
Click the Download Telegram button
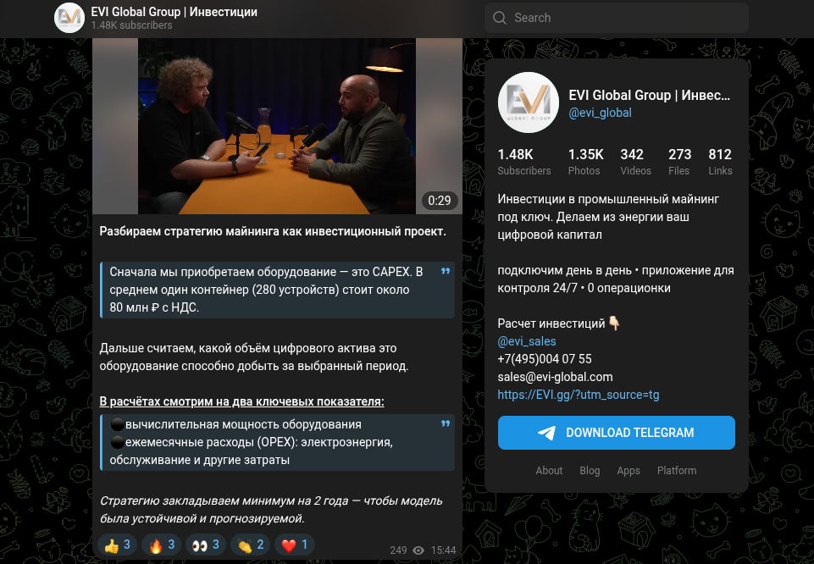[616, 433]
